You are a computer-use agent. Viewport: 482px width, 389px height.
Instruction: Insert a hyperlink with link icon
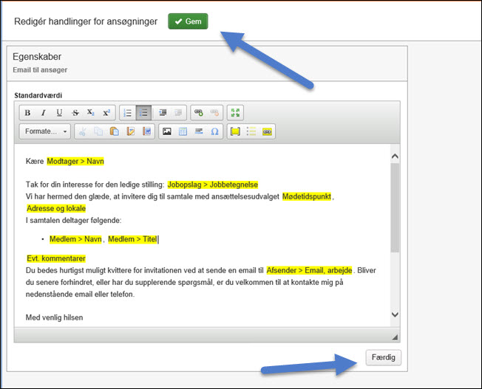pyautogui.click(x=198, y=113)
